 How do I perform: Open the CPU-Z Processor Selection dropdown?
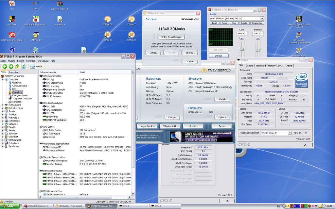290,133
